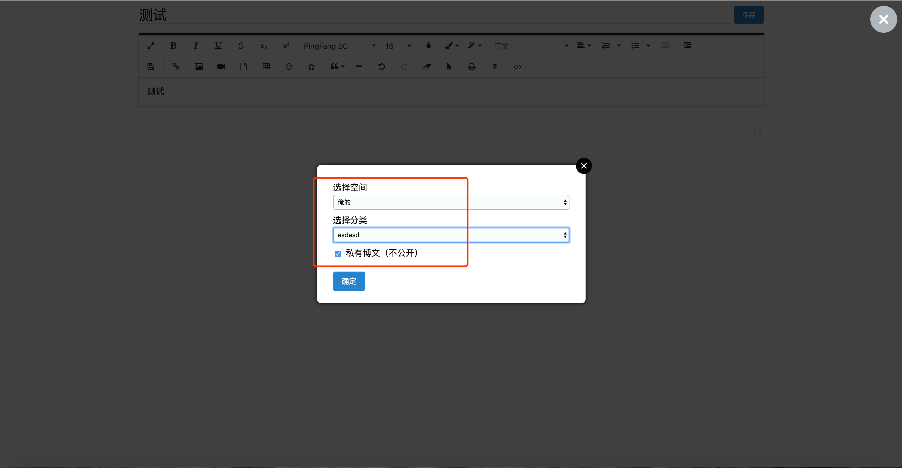Close the overlay with gray X
The width and height of the screenshot is (902, 468).
tap(883, 19)
